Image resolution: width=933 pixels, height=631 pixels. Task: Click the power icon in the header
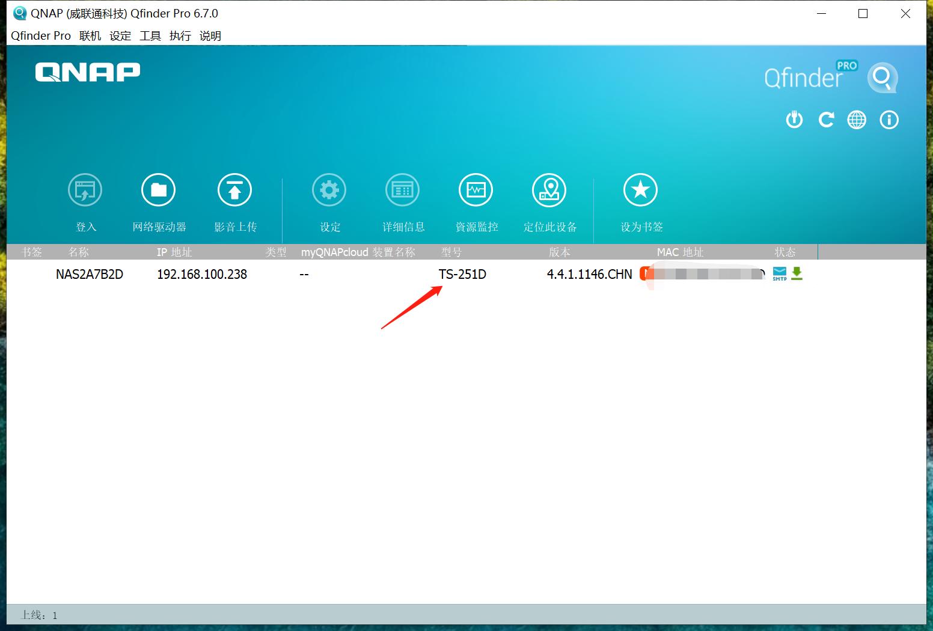click(795, 120)
